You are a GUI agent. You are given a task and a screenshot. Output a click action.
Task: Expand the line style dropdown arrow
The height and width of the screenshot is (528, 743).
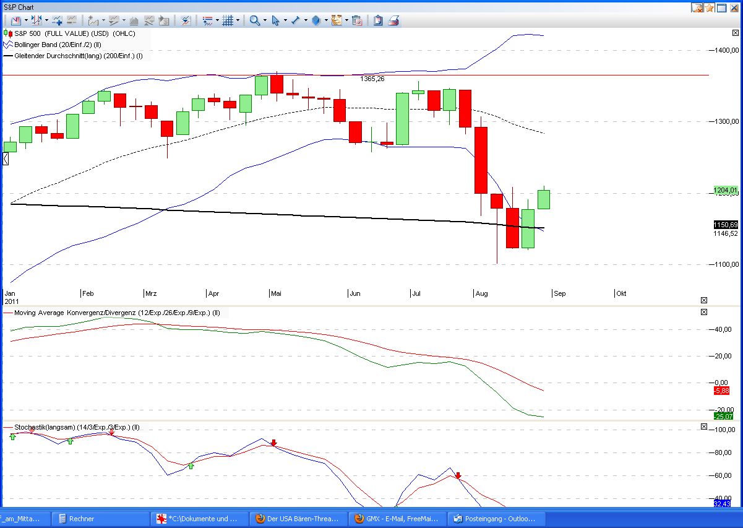(x=218, y=20)
